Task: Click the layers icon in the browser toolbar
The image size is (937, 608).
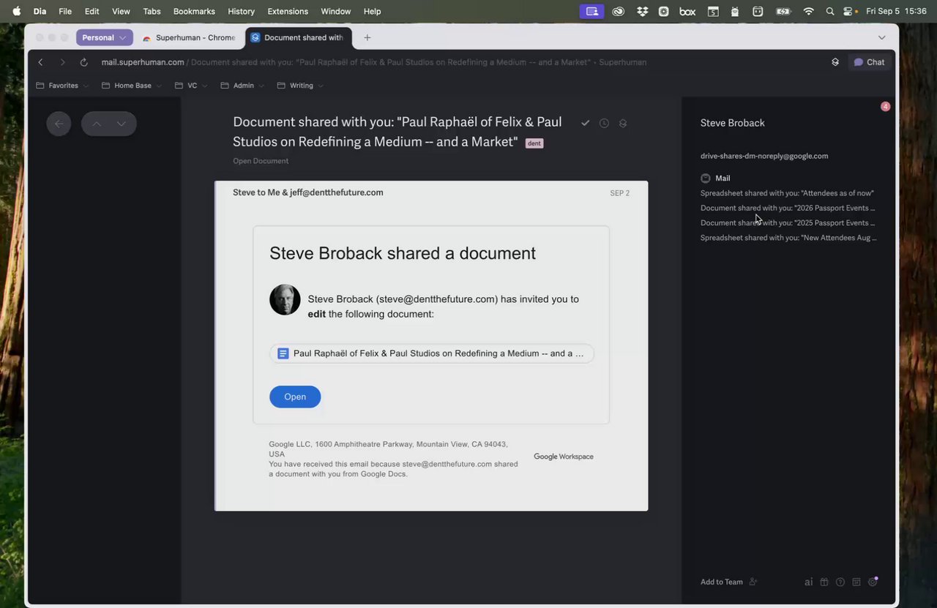Action: pos(835,62)
